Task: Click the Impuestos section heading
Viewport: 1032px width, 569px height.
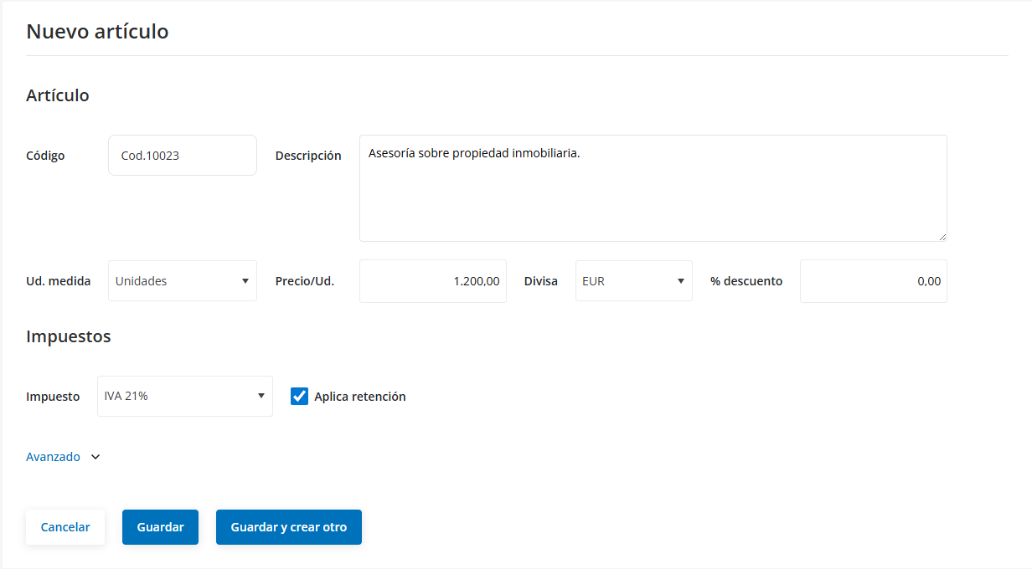Action: pyautogui.click(x=69, y=336)
